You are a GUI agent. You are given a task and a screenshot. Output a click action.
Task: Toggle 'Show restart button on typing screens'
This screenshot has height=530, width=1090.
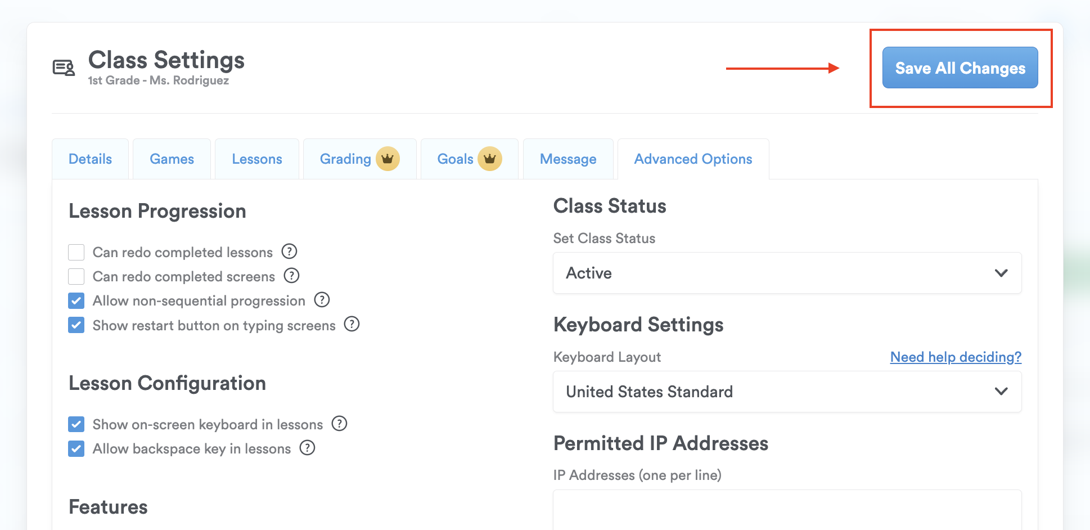click(x=76, y=325)
